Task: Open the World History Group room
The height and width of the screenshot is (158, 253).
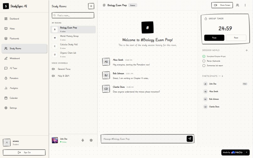Action: click(73, 38)
